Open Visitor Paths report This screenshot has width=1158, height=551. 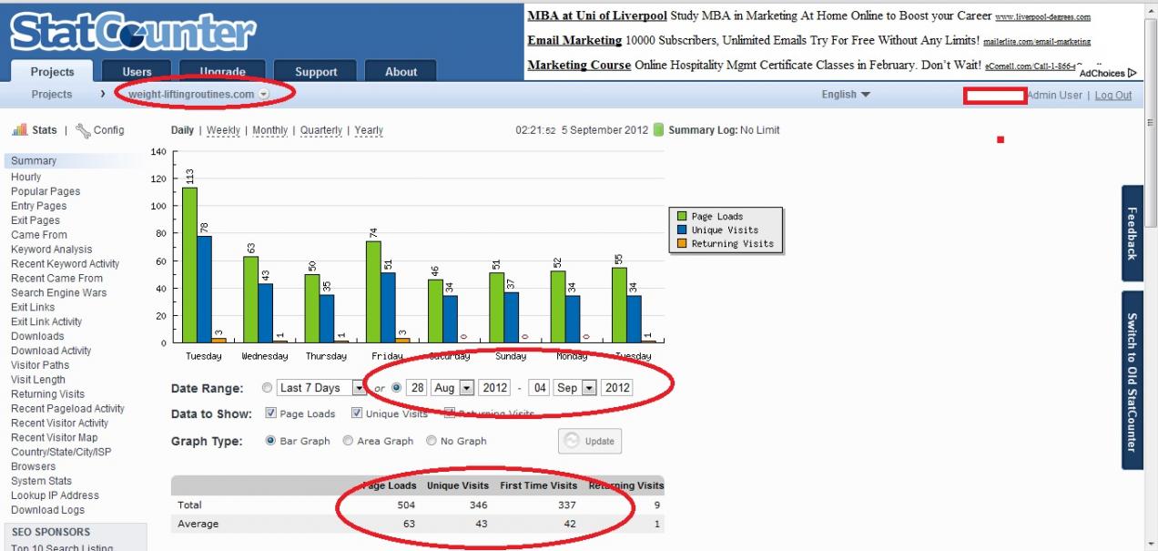point(40,365)
